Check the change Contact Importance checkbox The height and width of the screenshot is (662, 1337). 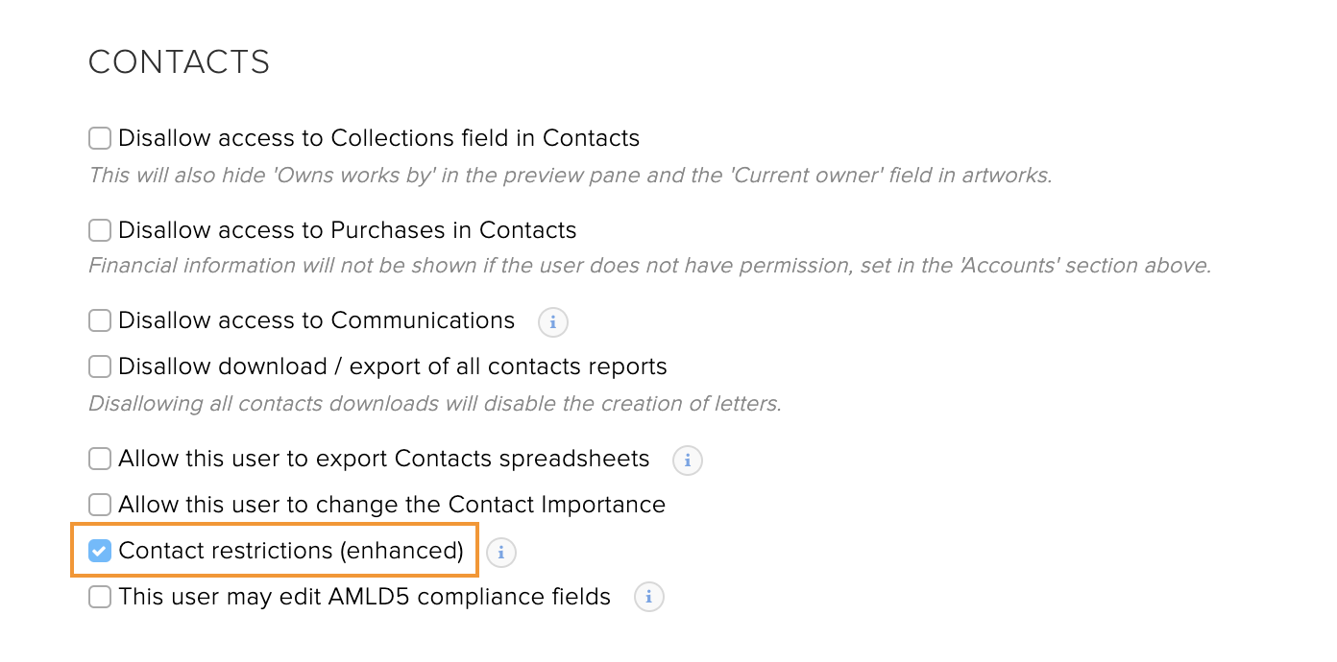[x=100, y=505]
